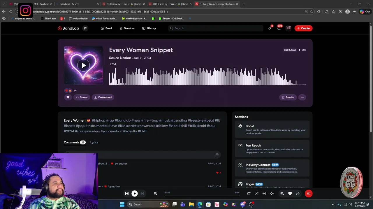This screenshot has width=373, height=209.
Task: Open the emoji picker in comment box
Action: pos(217,155)
